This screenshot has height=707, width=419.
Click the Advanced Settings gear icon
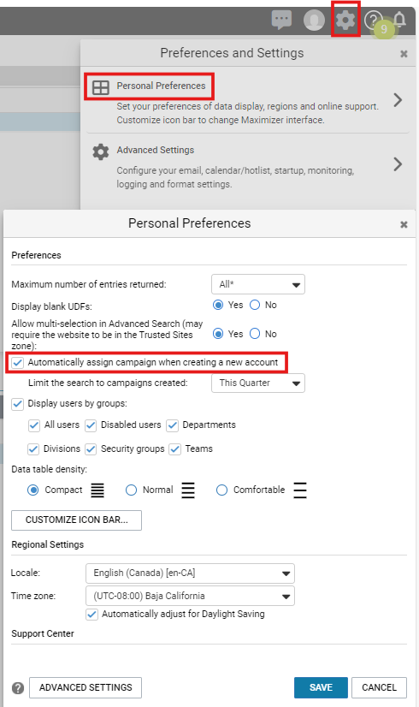click(100, 152)
